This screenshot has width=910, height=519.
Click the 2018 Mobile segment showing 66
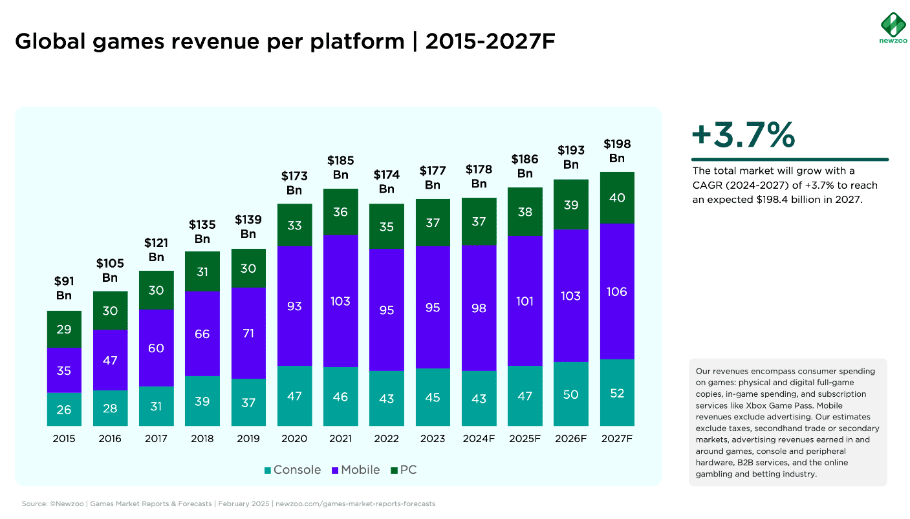pyautogui.click(x=202, y=334)
